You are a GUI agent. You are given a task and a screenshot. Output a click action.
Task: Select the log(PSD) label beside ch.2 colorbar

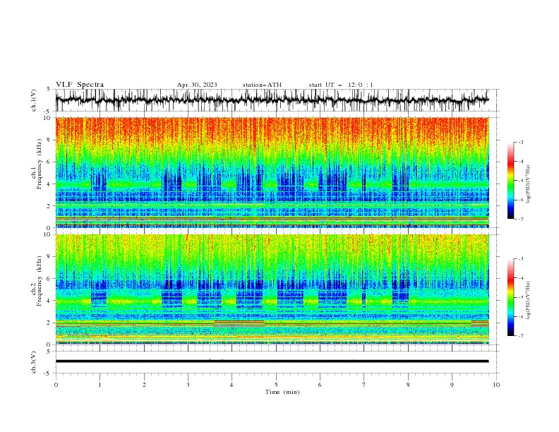(528, 301)
